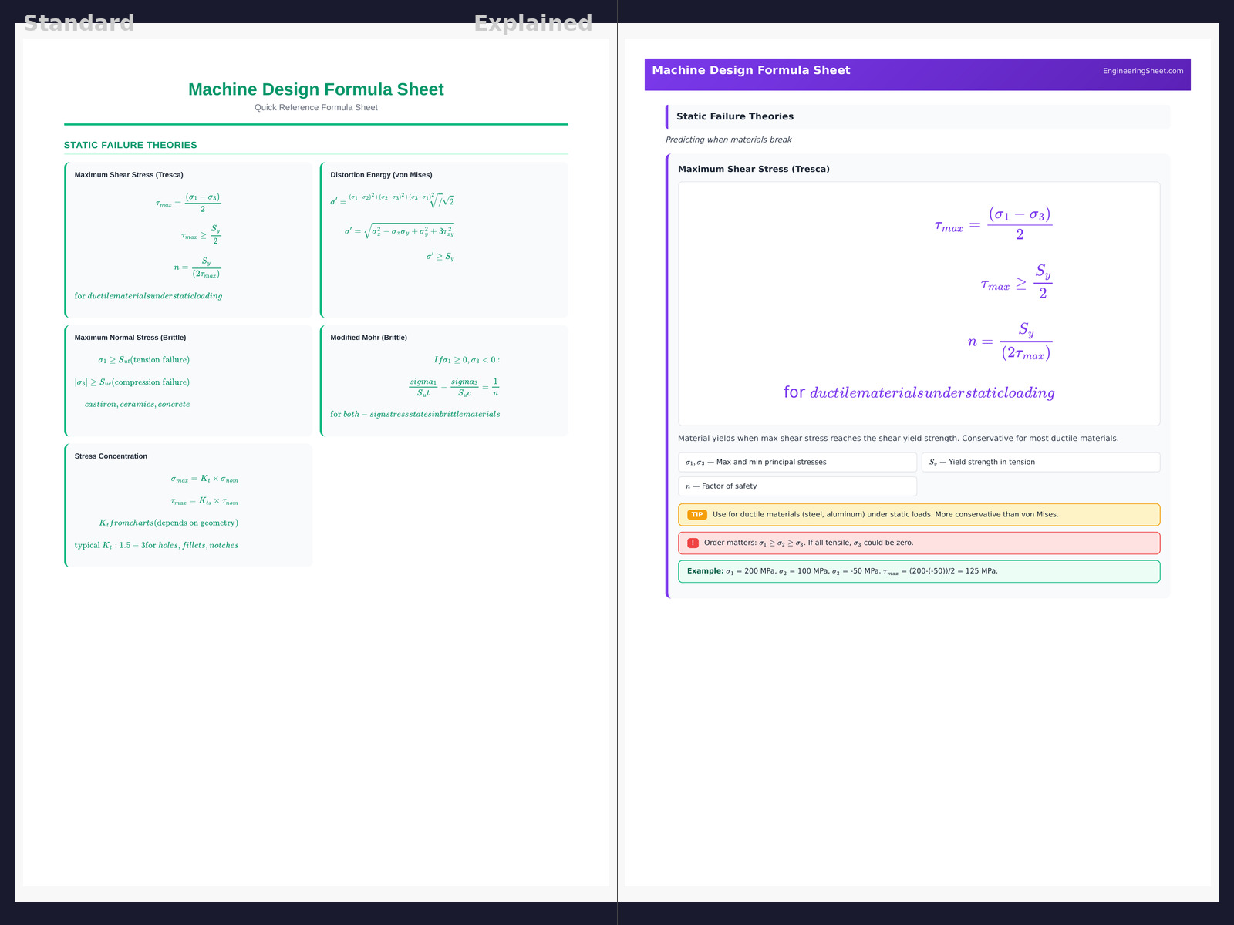Select the Modified Mohr (Brittle) card title
Image resolution: width=1234 pixels, height=925 pixels.
tap(369, 338)
